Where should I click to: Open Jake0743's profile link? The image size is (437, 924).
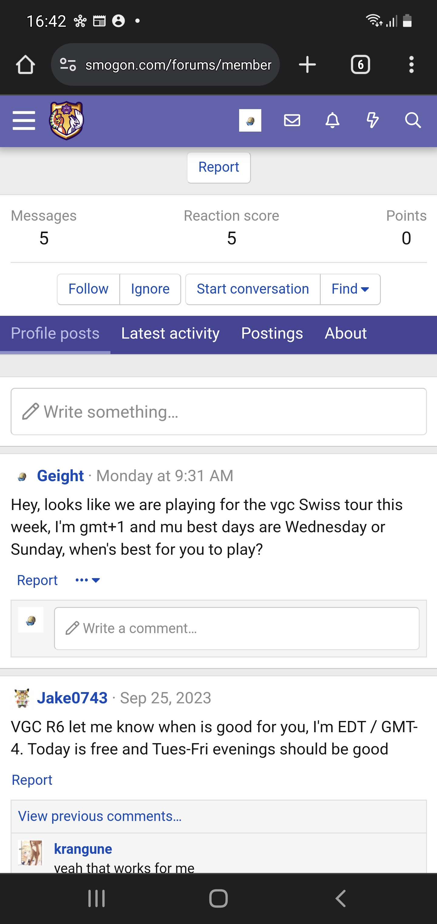72,698
